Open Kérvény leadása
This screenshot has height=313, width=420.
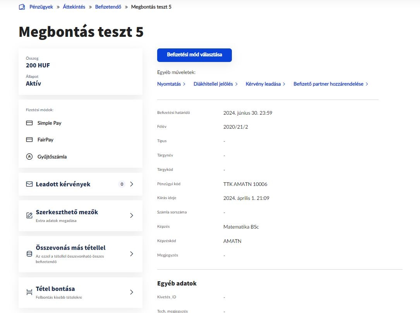point(263,84)
